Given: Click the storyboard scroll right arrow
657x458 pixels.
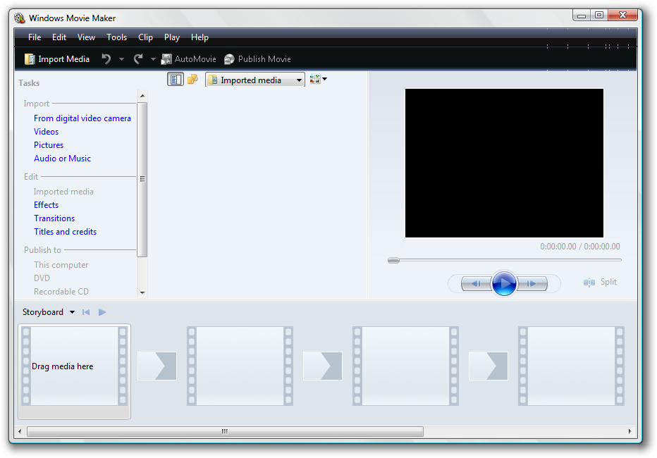Looking at the screenshot, I should tap(630, 432).
